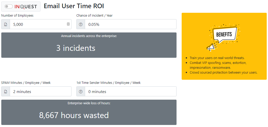Click the 'Chance of Incident / Year' label
268x127 pixels.
pyautogui.click(x=95, y=16)
